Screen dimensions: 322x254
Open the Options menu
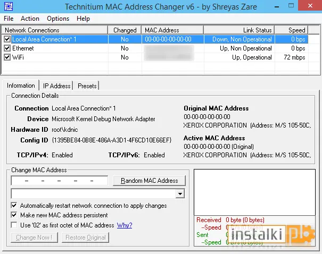(x=58, y=19)
